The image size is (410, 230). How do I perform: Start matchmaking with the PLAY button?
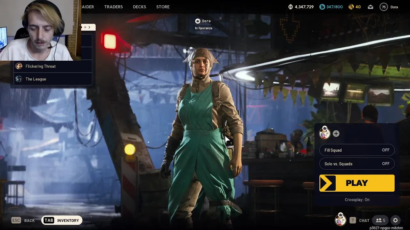coord(357,183)
